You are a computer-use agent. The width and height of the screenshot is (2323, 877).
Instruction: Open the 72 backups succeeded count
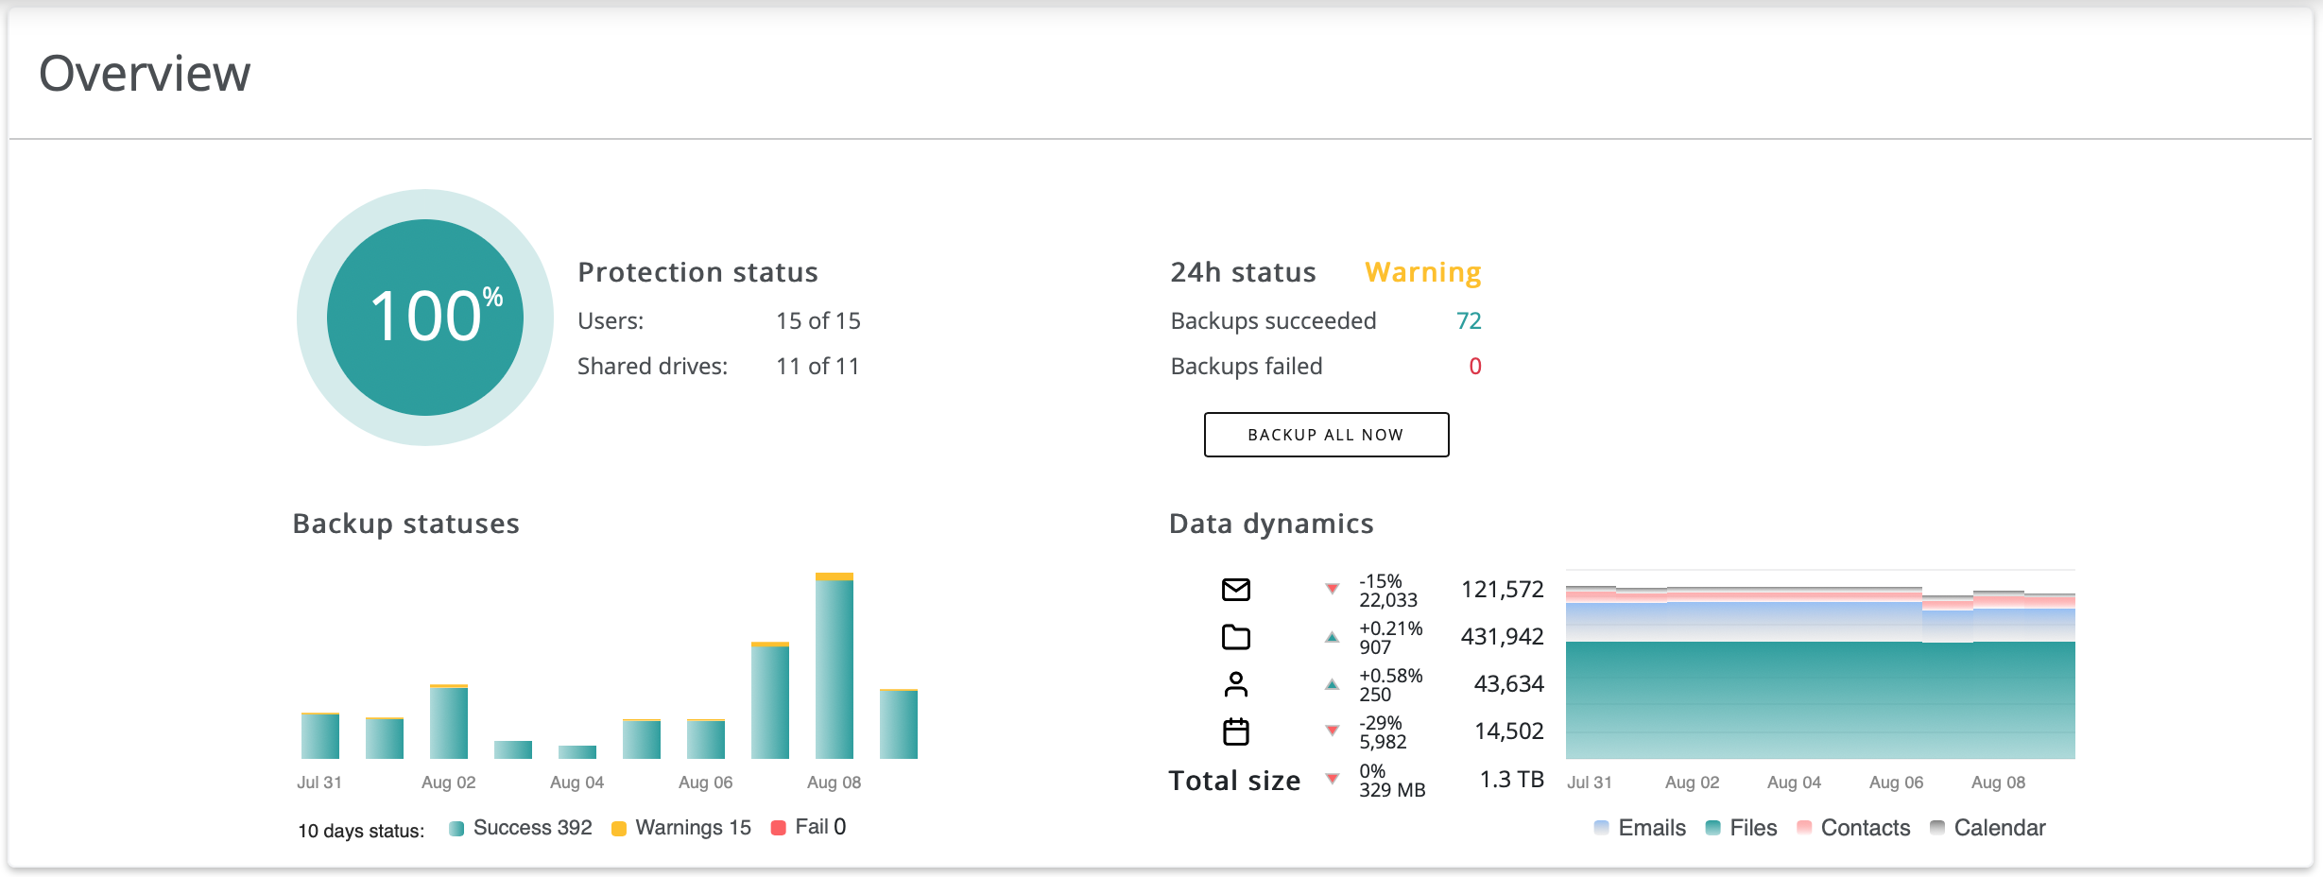point(1468,321)
